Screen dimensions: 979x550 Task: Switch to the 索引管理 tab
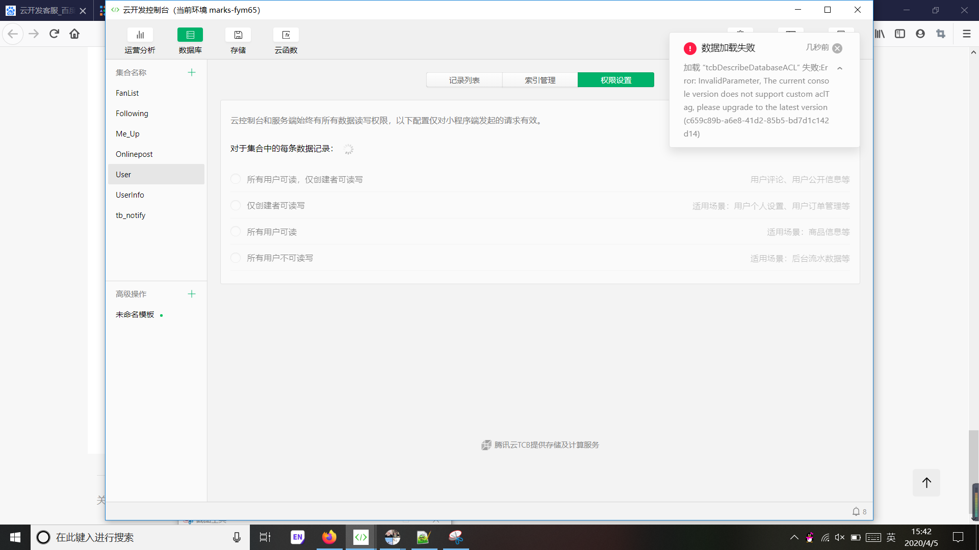(x=540, y=80)
